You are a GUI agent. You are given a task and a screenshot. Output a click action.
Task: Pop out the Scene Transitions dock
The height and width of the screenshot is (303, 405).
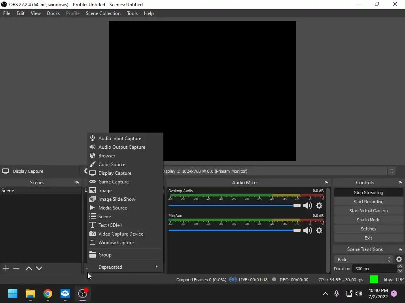point(400,249)
